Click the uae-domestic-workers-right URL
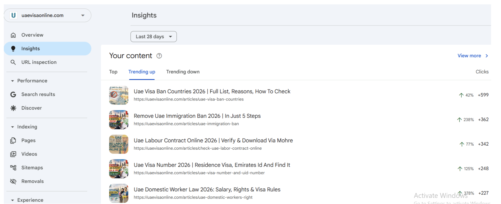Screen dimensions: 501x204 coord(193,197)
